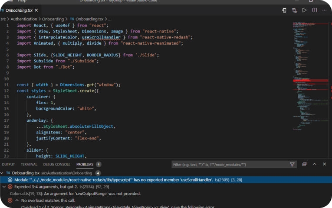Click the Authentication breadcrumb

[24, 19]
